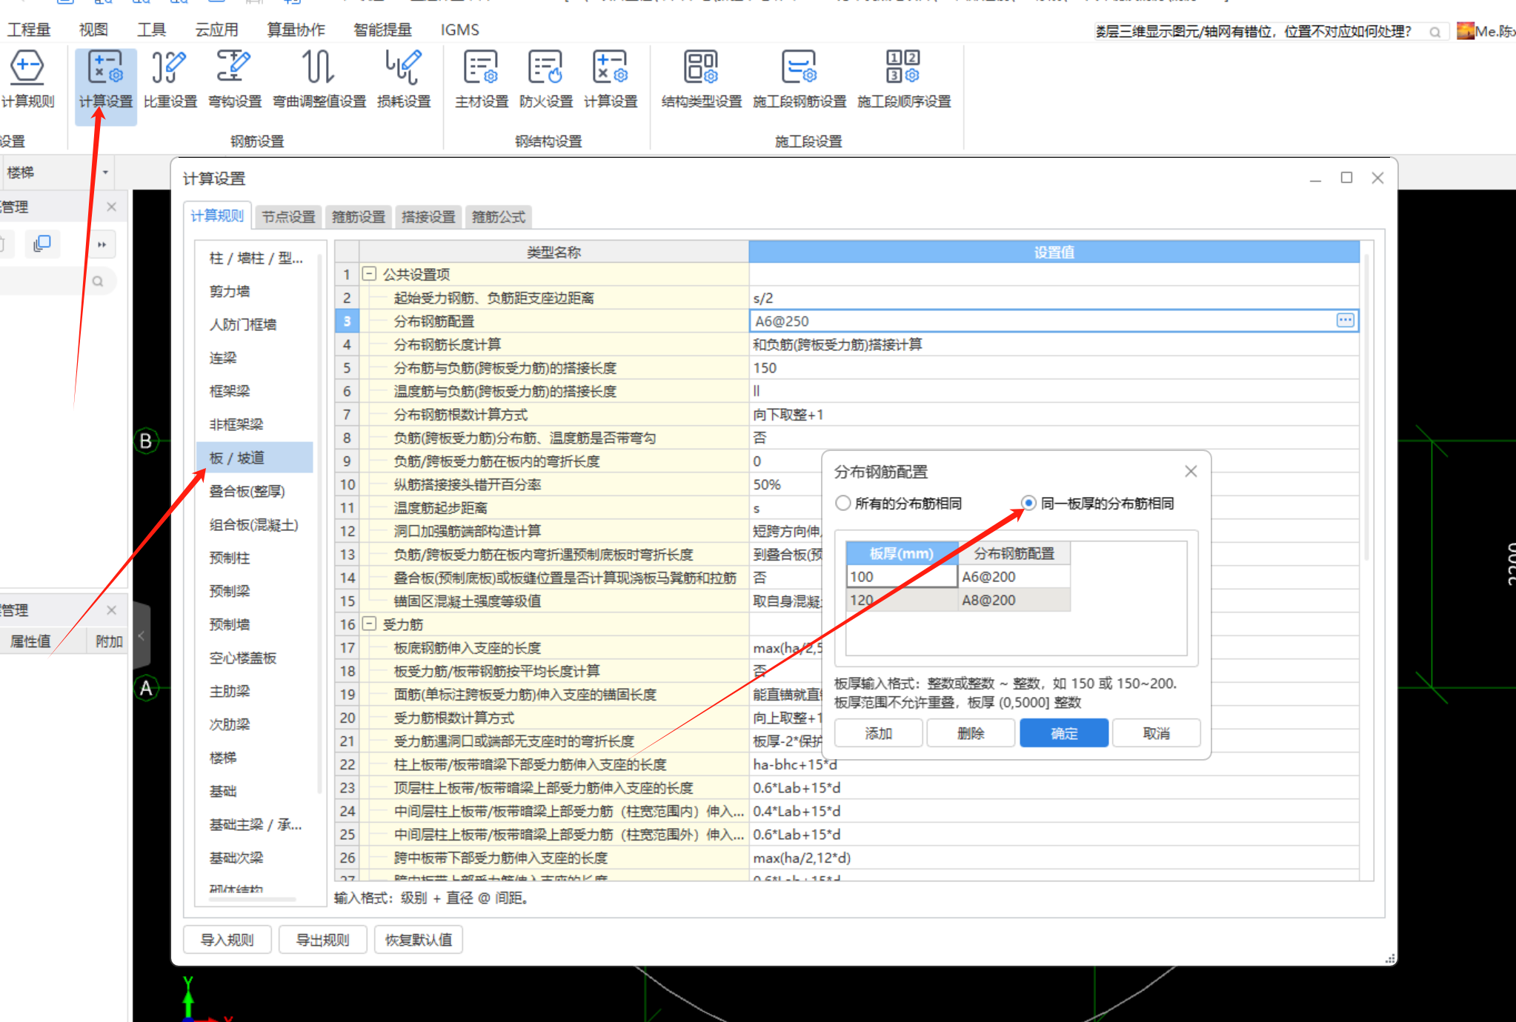Viewport: 1516px width, 1022px height.
Task: Click the component list vertical scrollbar
Action: click(x=319, y=522)
